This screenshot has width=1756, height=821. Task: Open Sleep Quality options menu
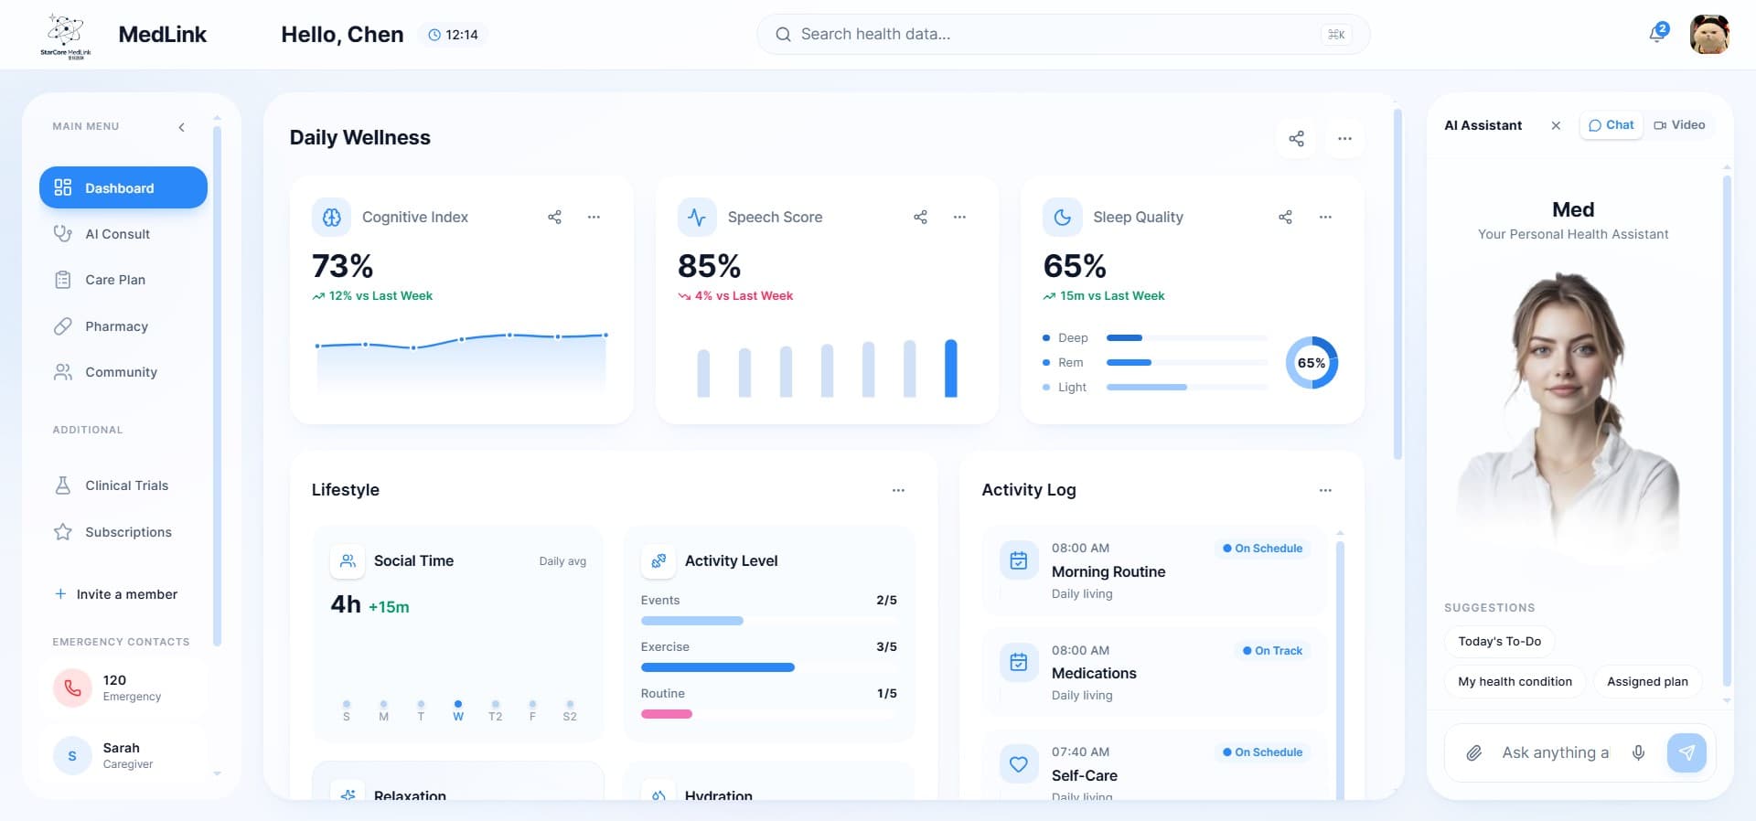click(1325, 217)
